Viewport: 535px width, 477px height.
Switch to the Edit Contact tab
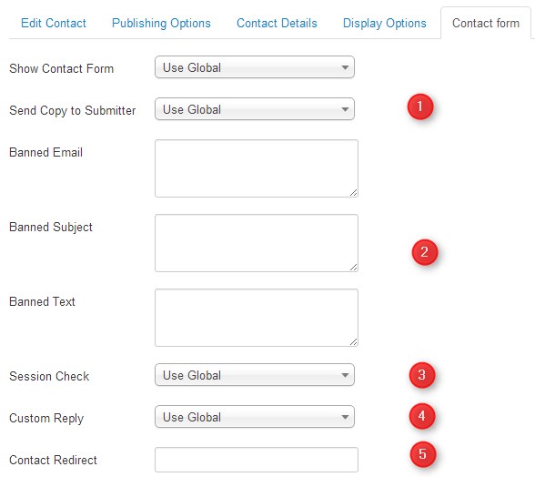[x=54, y=24]
